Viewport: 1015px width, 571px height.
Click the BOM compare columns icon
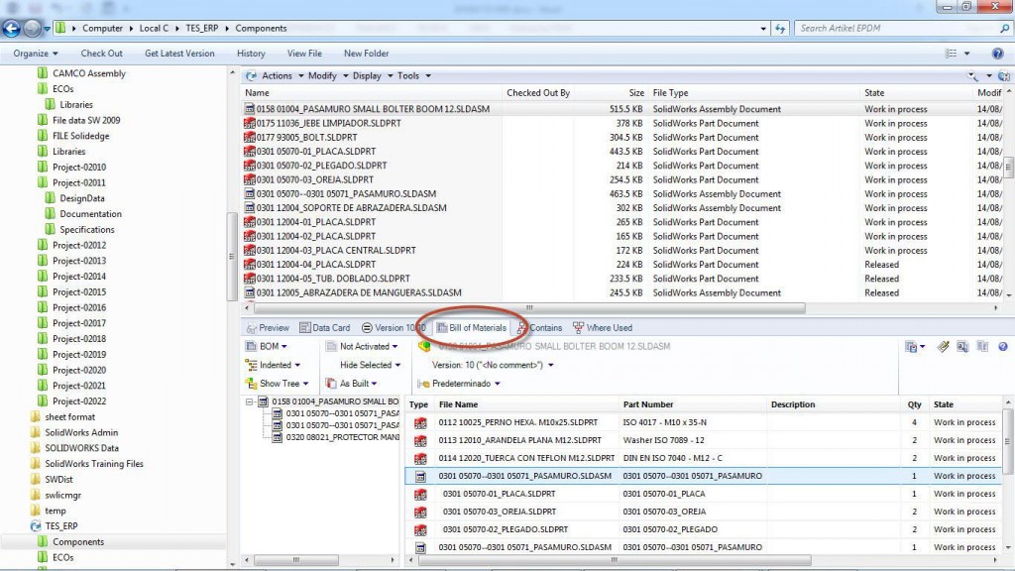[x=982, y=347]
